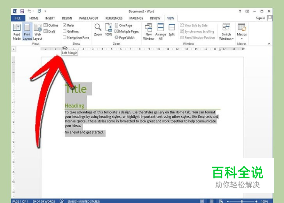Split the document window
Viewport: 284px width, 203px height.
(172, 30)
